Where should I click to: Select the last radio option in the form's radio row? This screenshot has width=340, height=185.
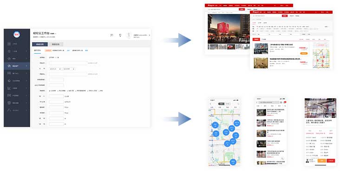coord(99,91)
